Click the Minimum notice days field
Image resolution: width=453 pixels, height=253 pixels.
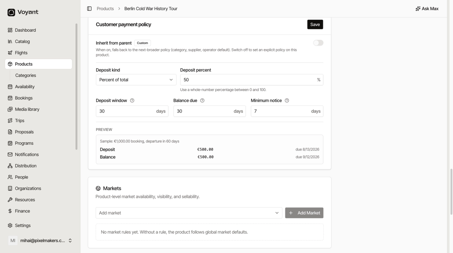pos(287,111)
